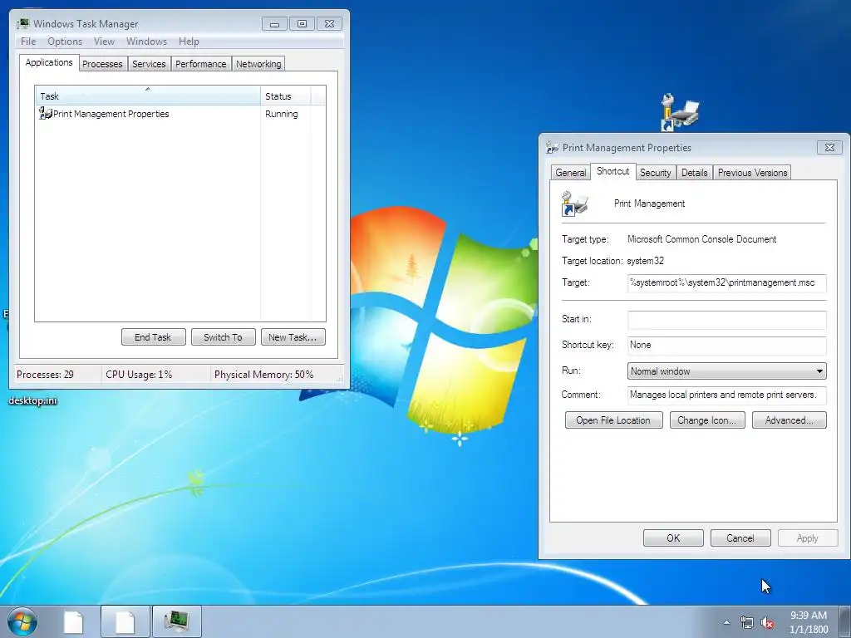This screenshot has width=851, height=638.
Task: Click Processes: 29 in the status bar
Action: coord(45,375)
